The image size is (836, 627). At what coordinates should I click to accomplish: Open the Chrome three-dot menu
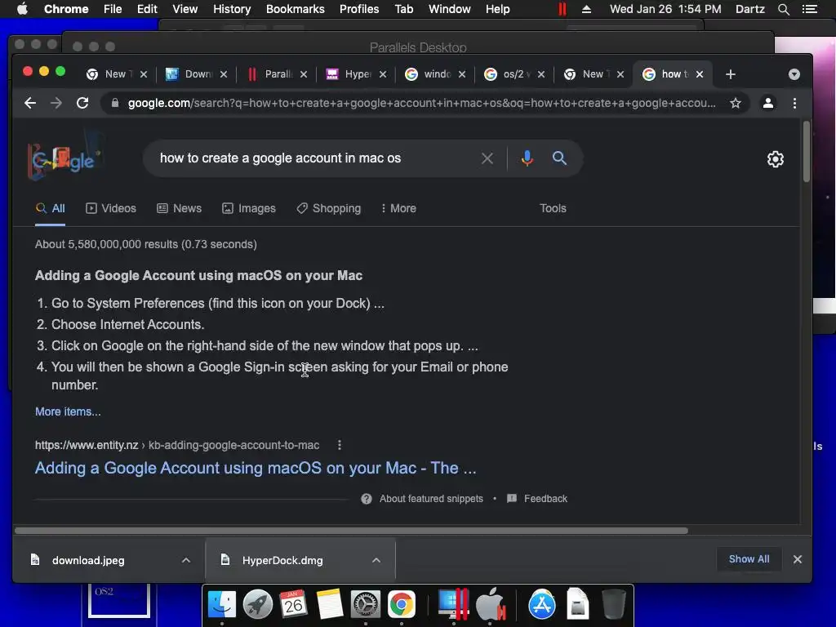(x=794, y=103)
